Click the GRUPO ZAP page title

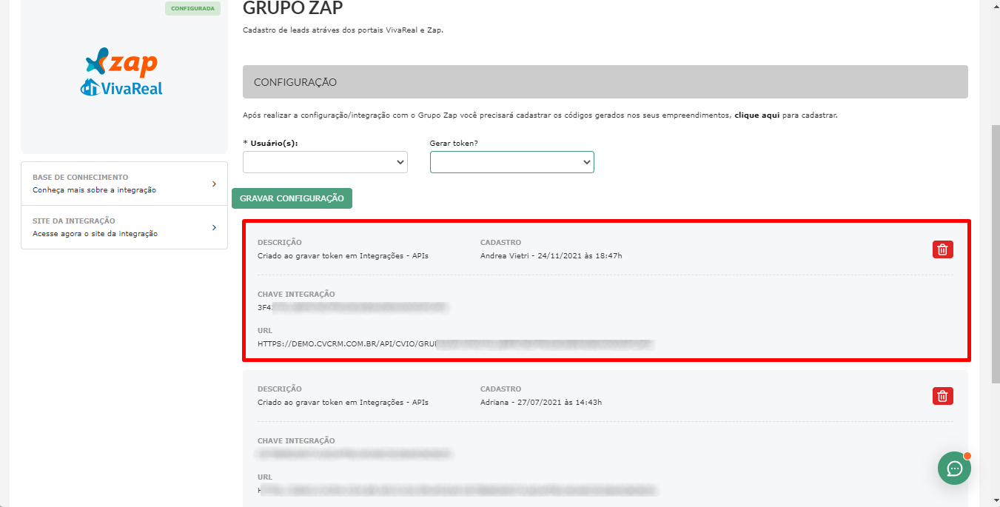pos(292,9)
